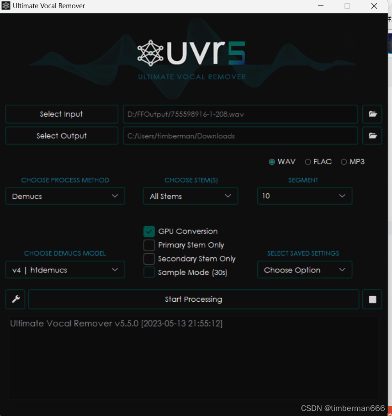The height and width of the screenshot is (416, 392).
Task: Open the Choose Option saved settings dropdown
Action: (x=304, y=270)
